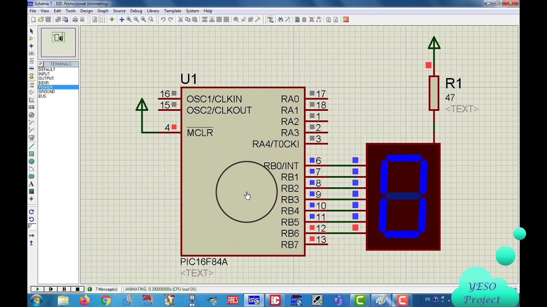The image size is (547, 307).
Task: Rotate the selection anti-clockwise
Action: coord(31,219)
